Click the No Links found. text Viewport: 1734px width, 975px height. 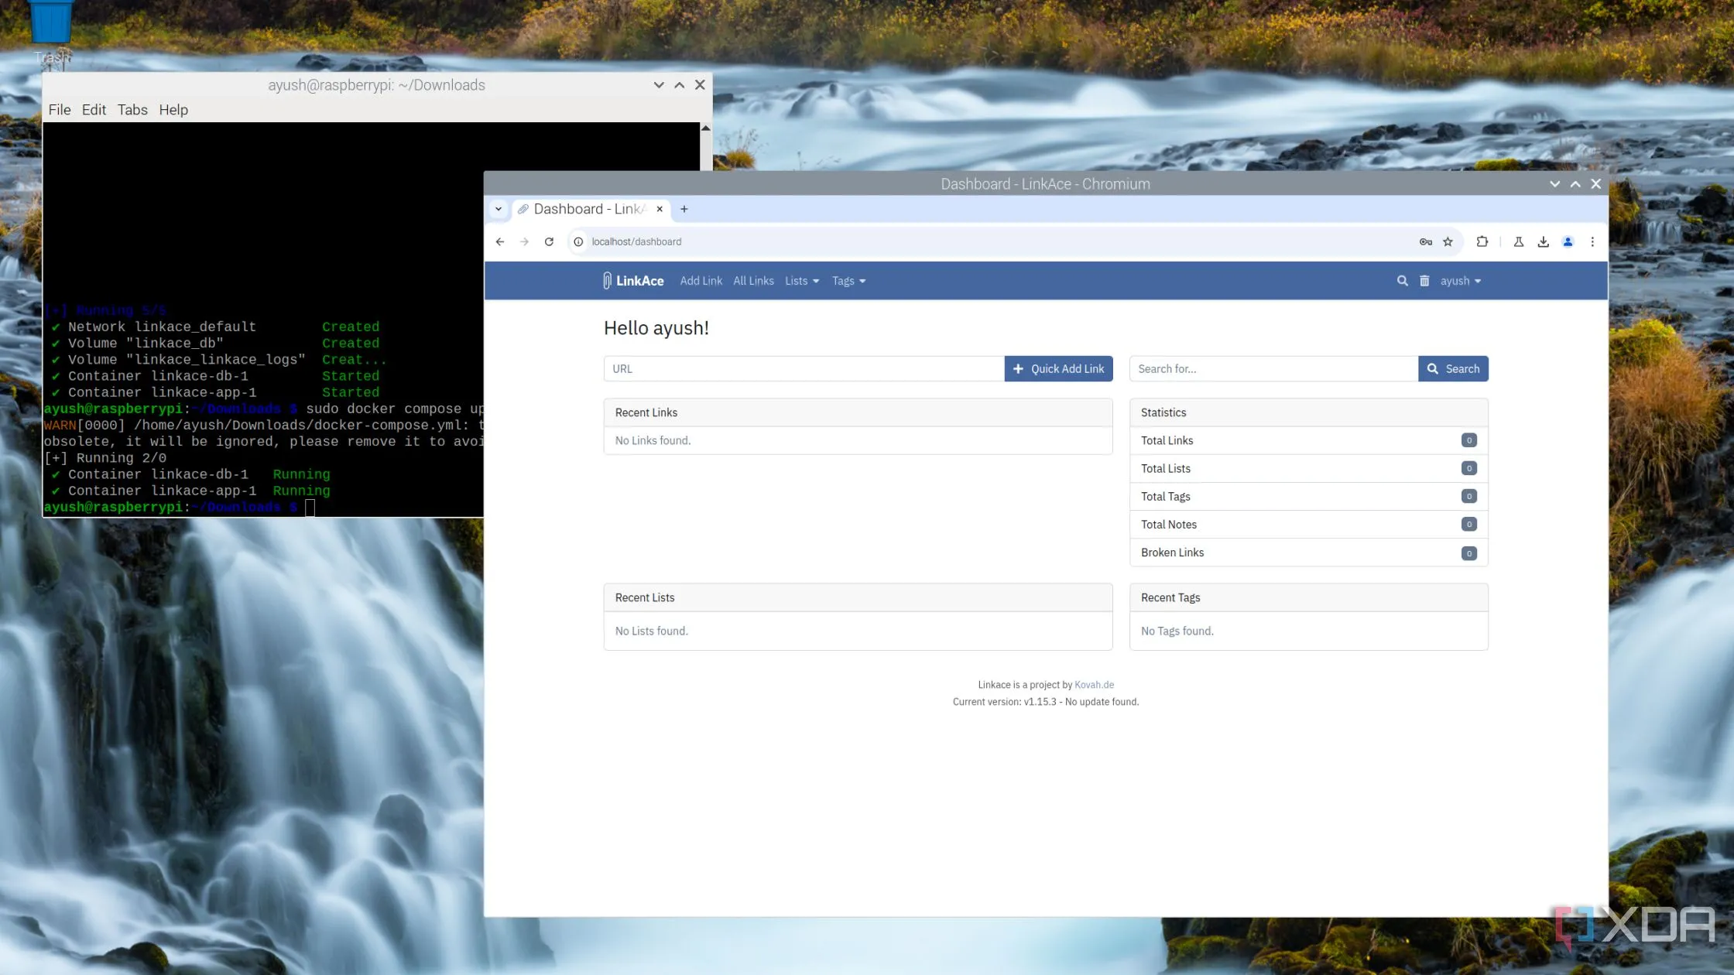[x=653, y=440]
